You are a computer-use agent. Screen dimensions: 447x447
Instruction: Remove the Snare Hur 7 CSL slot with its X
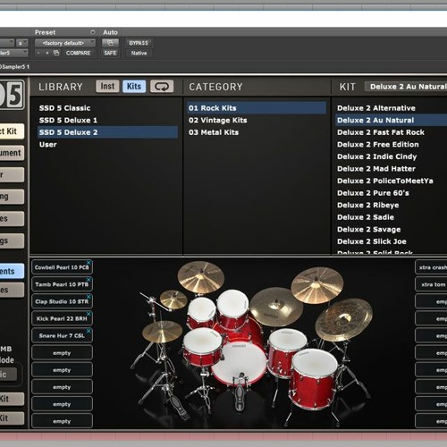89,331
